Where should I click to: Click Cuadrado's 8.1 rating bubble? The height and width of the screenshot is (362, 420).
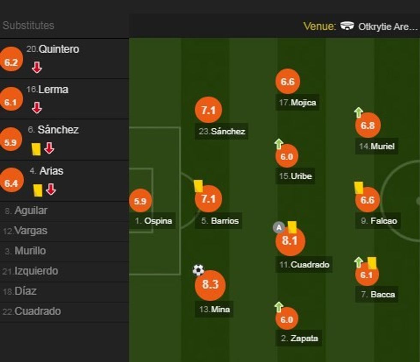pos(290,241)
